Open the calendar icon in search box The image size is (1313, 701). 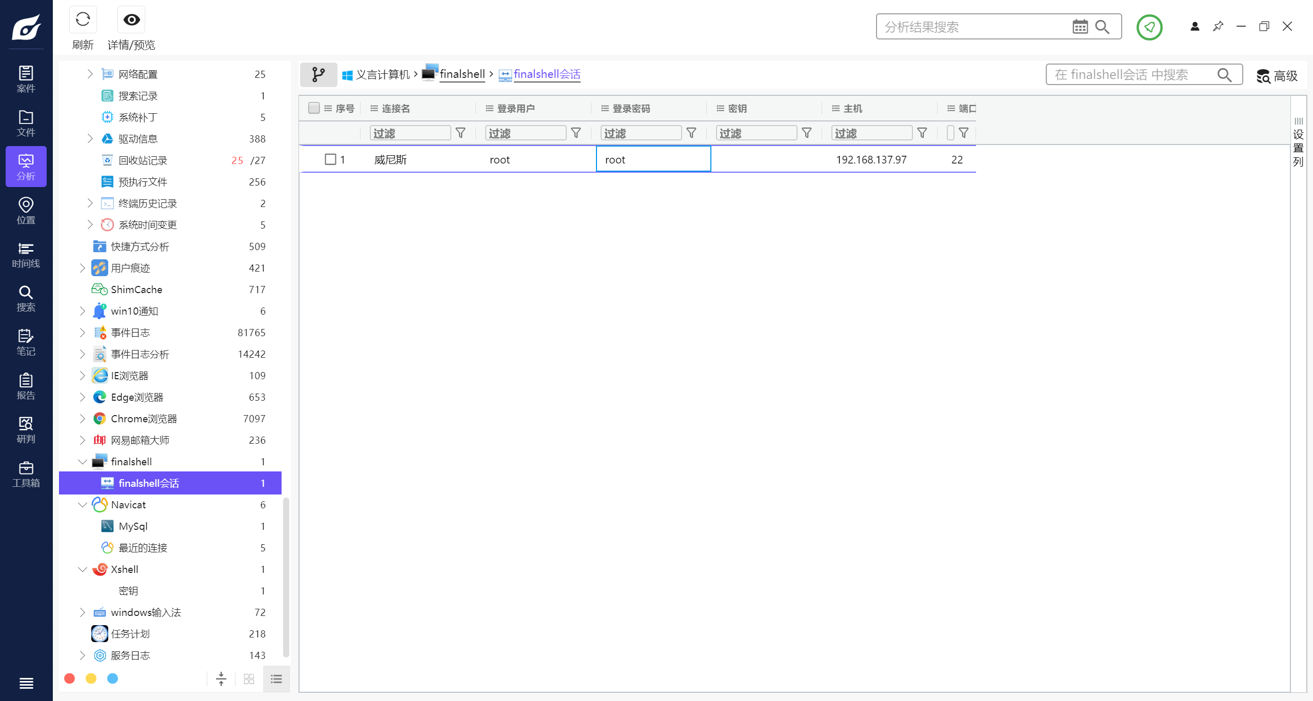(x=1080, y=27)
